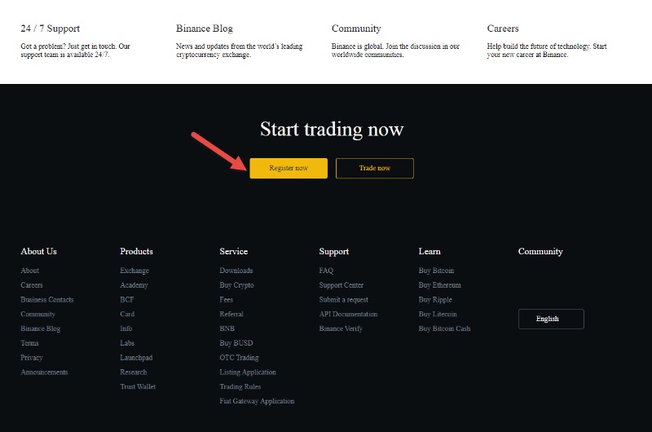Open the Referral link
The height and width of the screenshot is (432, 652).
click(x=231, y=315)
